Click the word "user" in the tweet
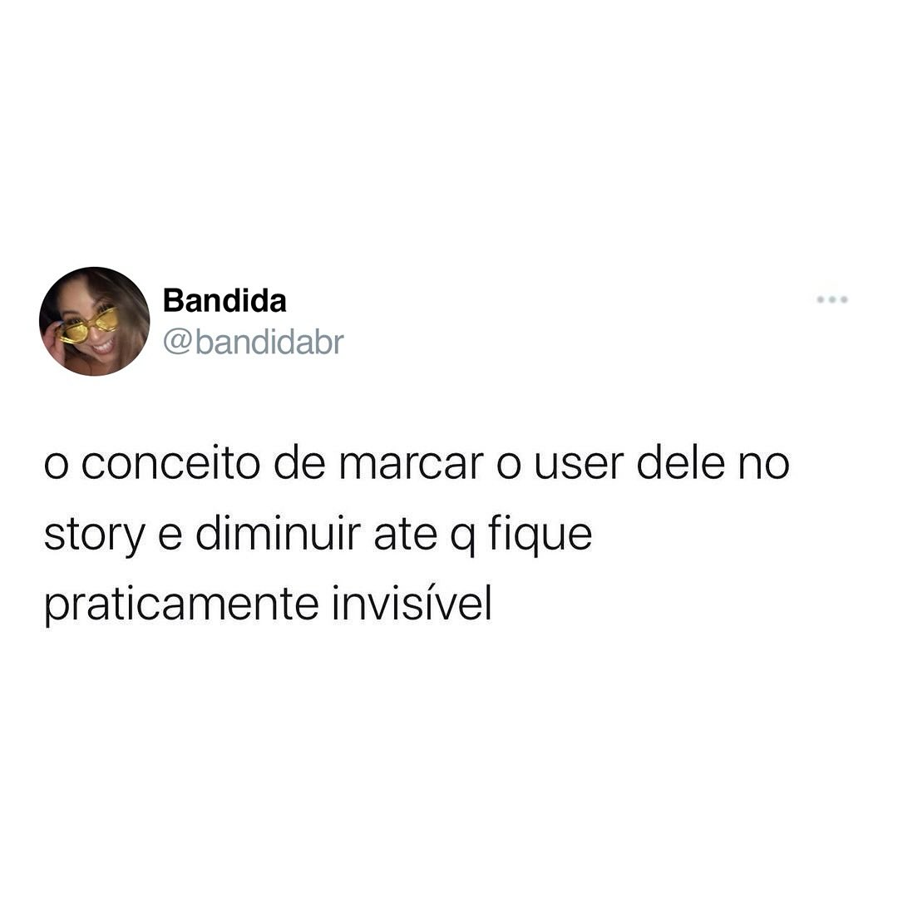The image size is (898, 898). 579,464
